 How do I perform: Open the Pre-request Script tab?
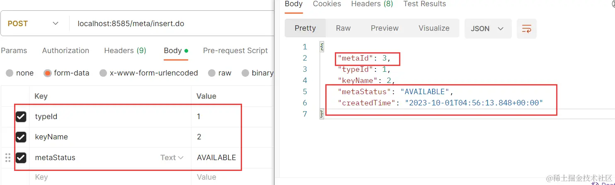click(x=235, y=51)
